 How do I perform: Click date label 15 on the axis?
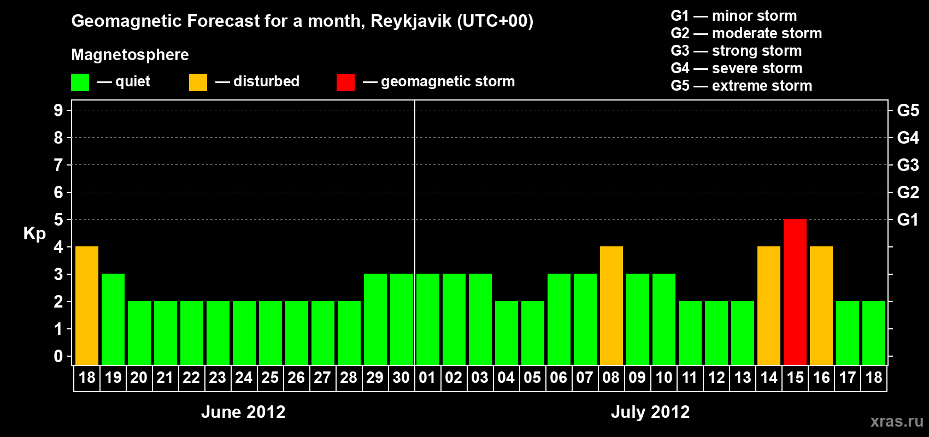795,377
